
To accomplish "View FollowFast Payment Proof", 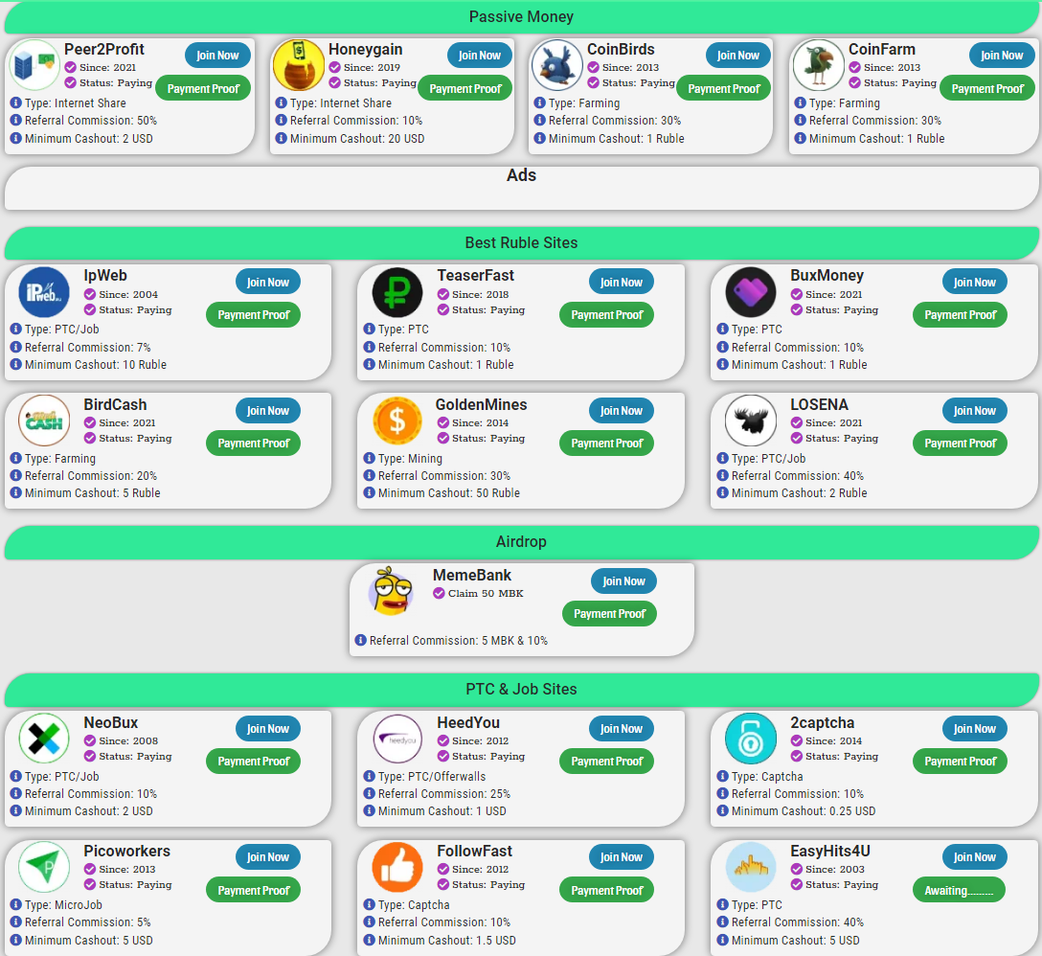I will pos(607,890).
